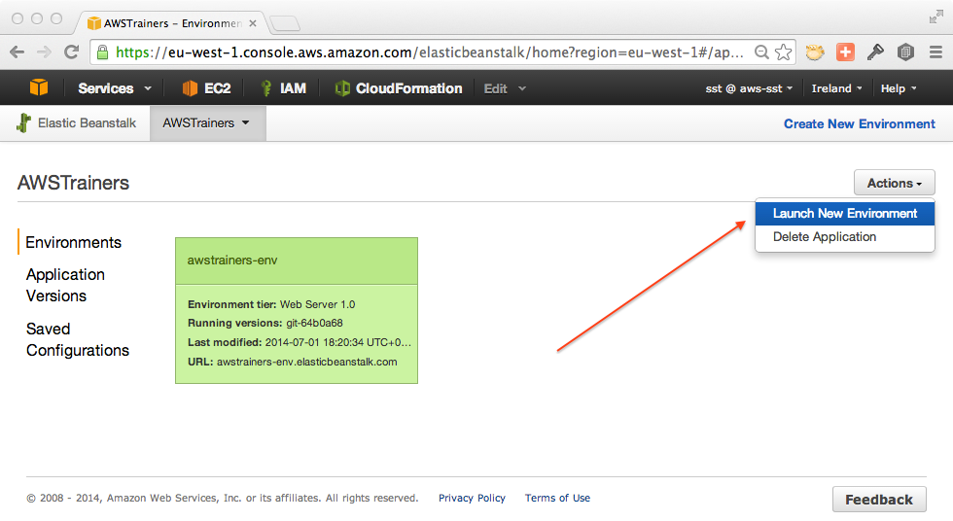Click the green padlock security icon
953x521 pixels.
click(103, 52)
